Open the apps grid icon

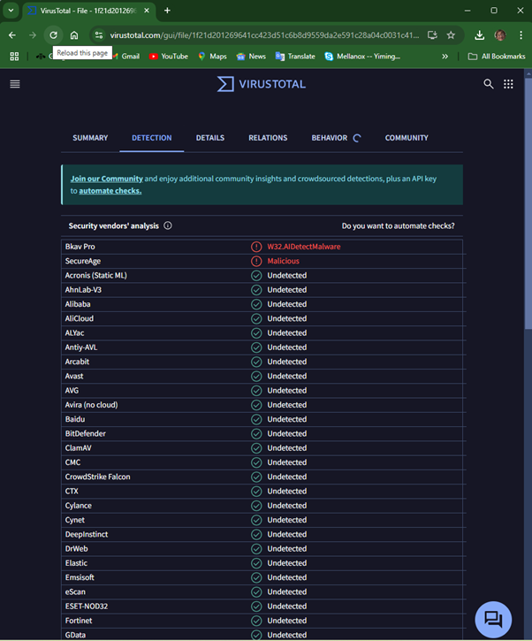509,84
